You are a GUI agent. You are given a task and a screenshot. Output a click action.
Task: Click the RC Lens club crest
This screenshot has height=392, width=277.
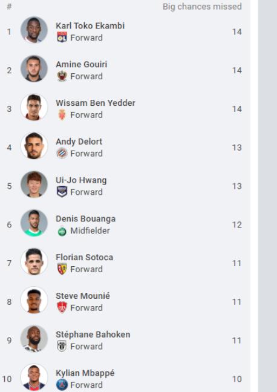pyautogui.click(x=62, y=269)
